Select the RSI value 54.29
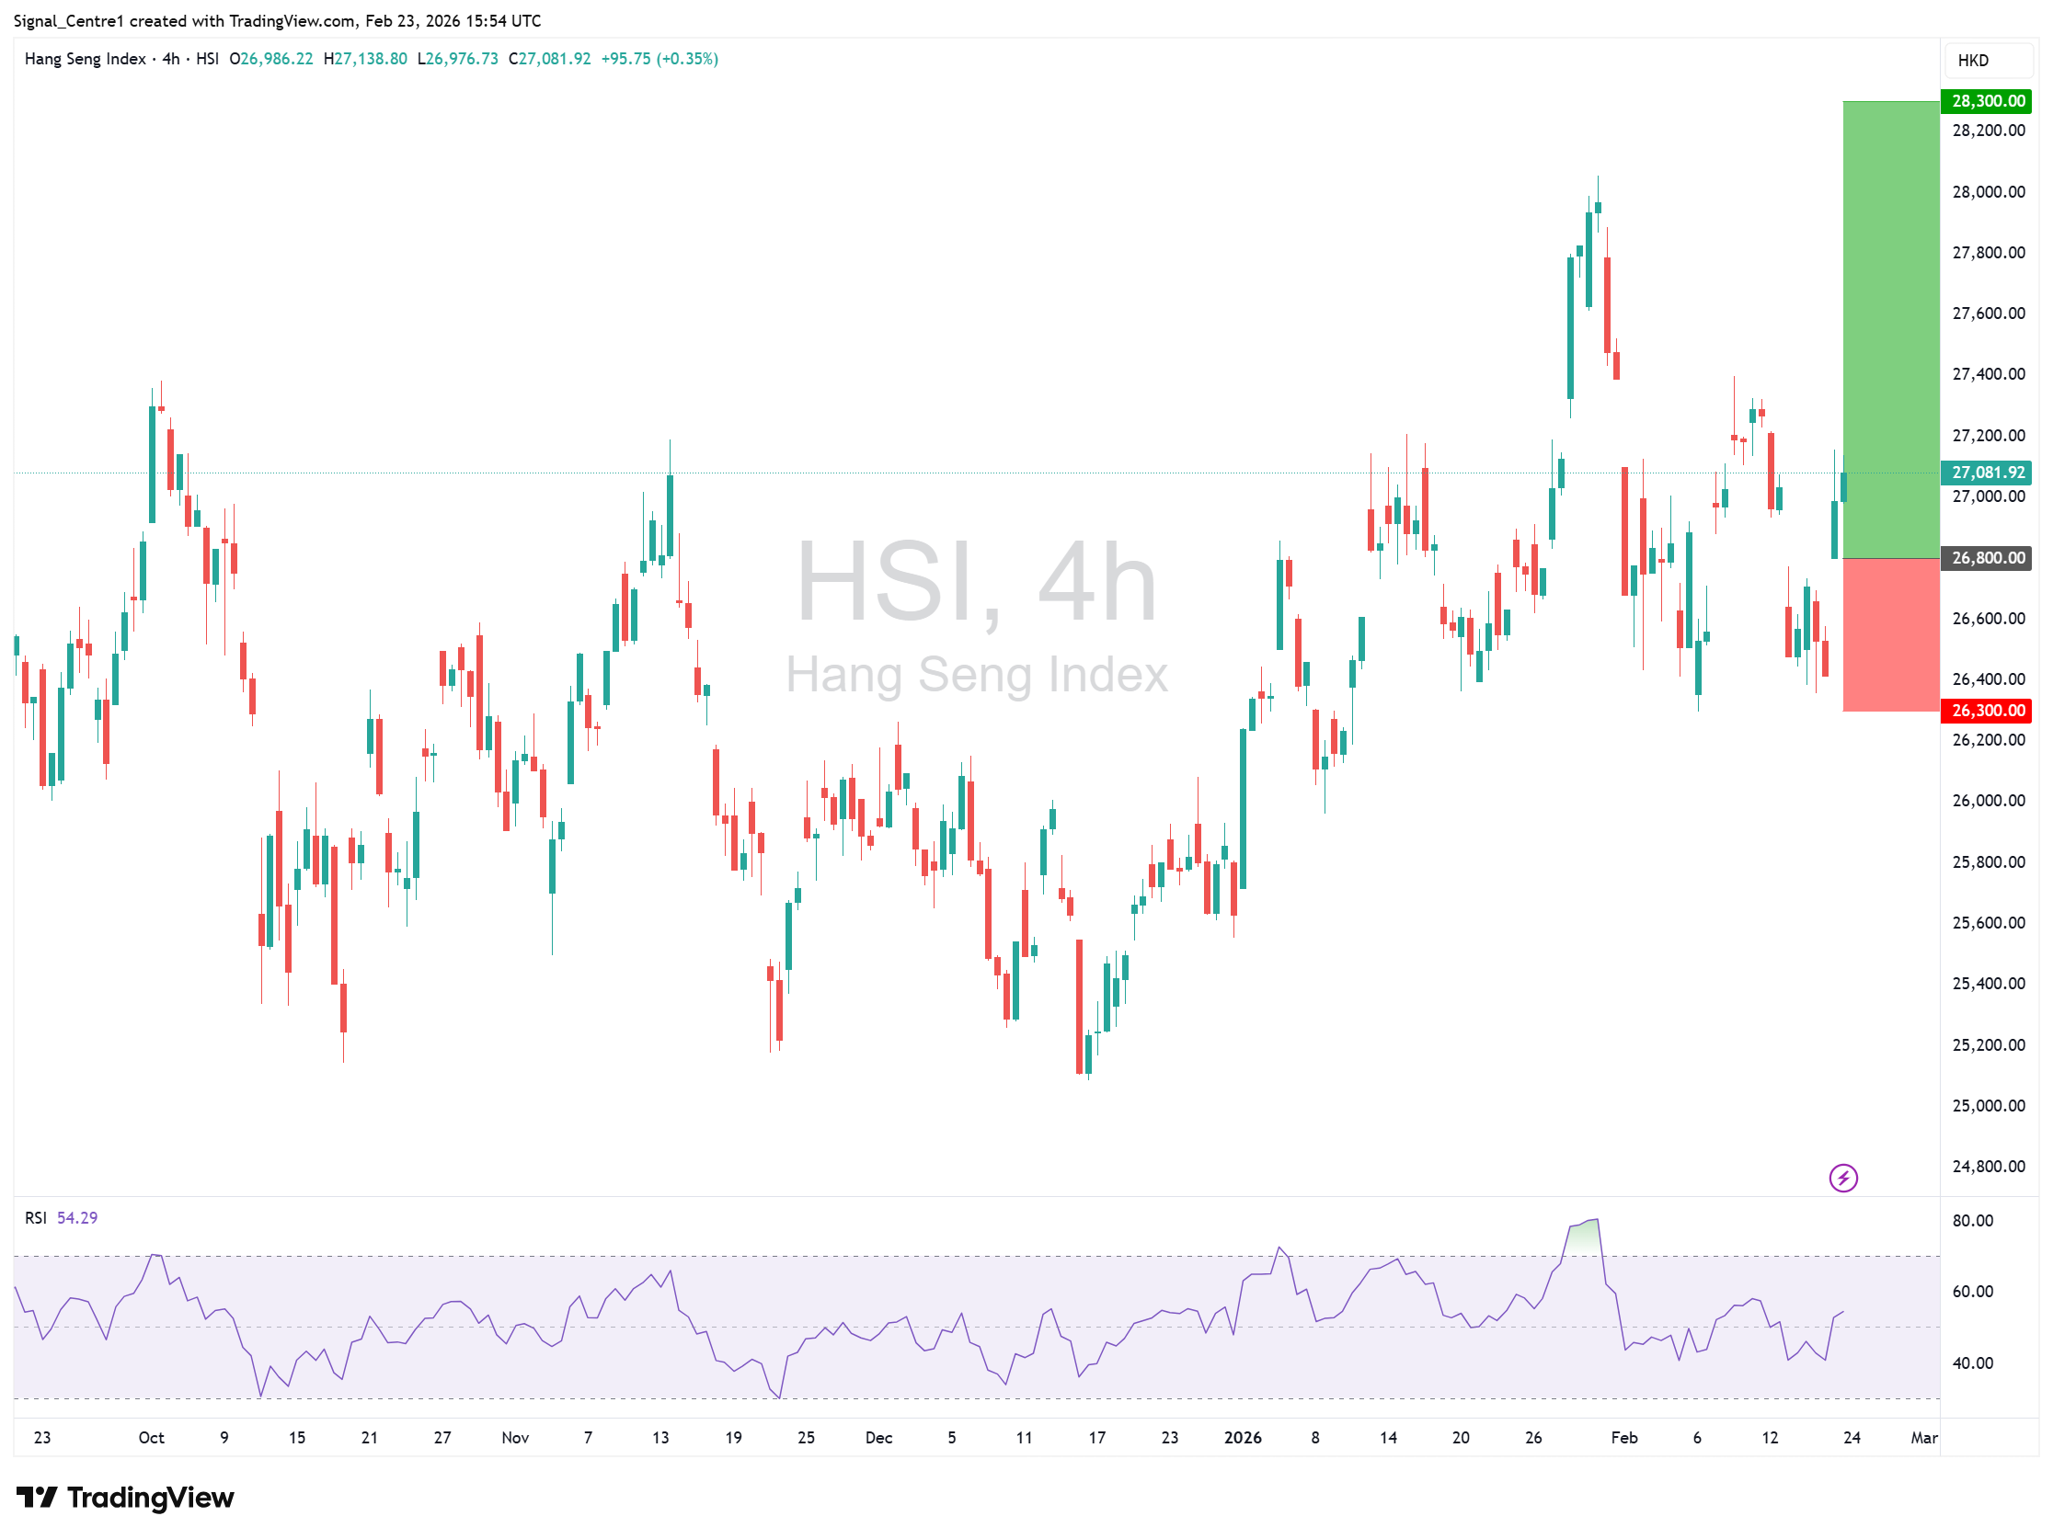This screenshot has width=2053, height=1539. (x=77, y=1218)
